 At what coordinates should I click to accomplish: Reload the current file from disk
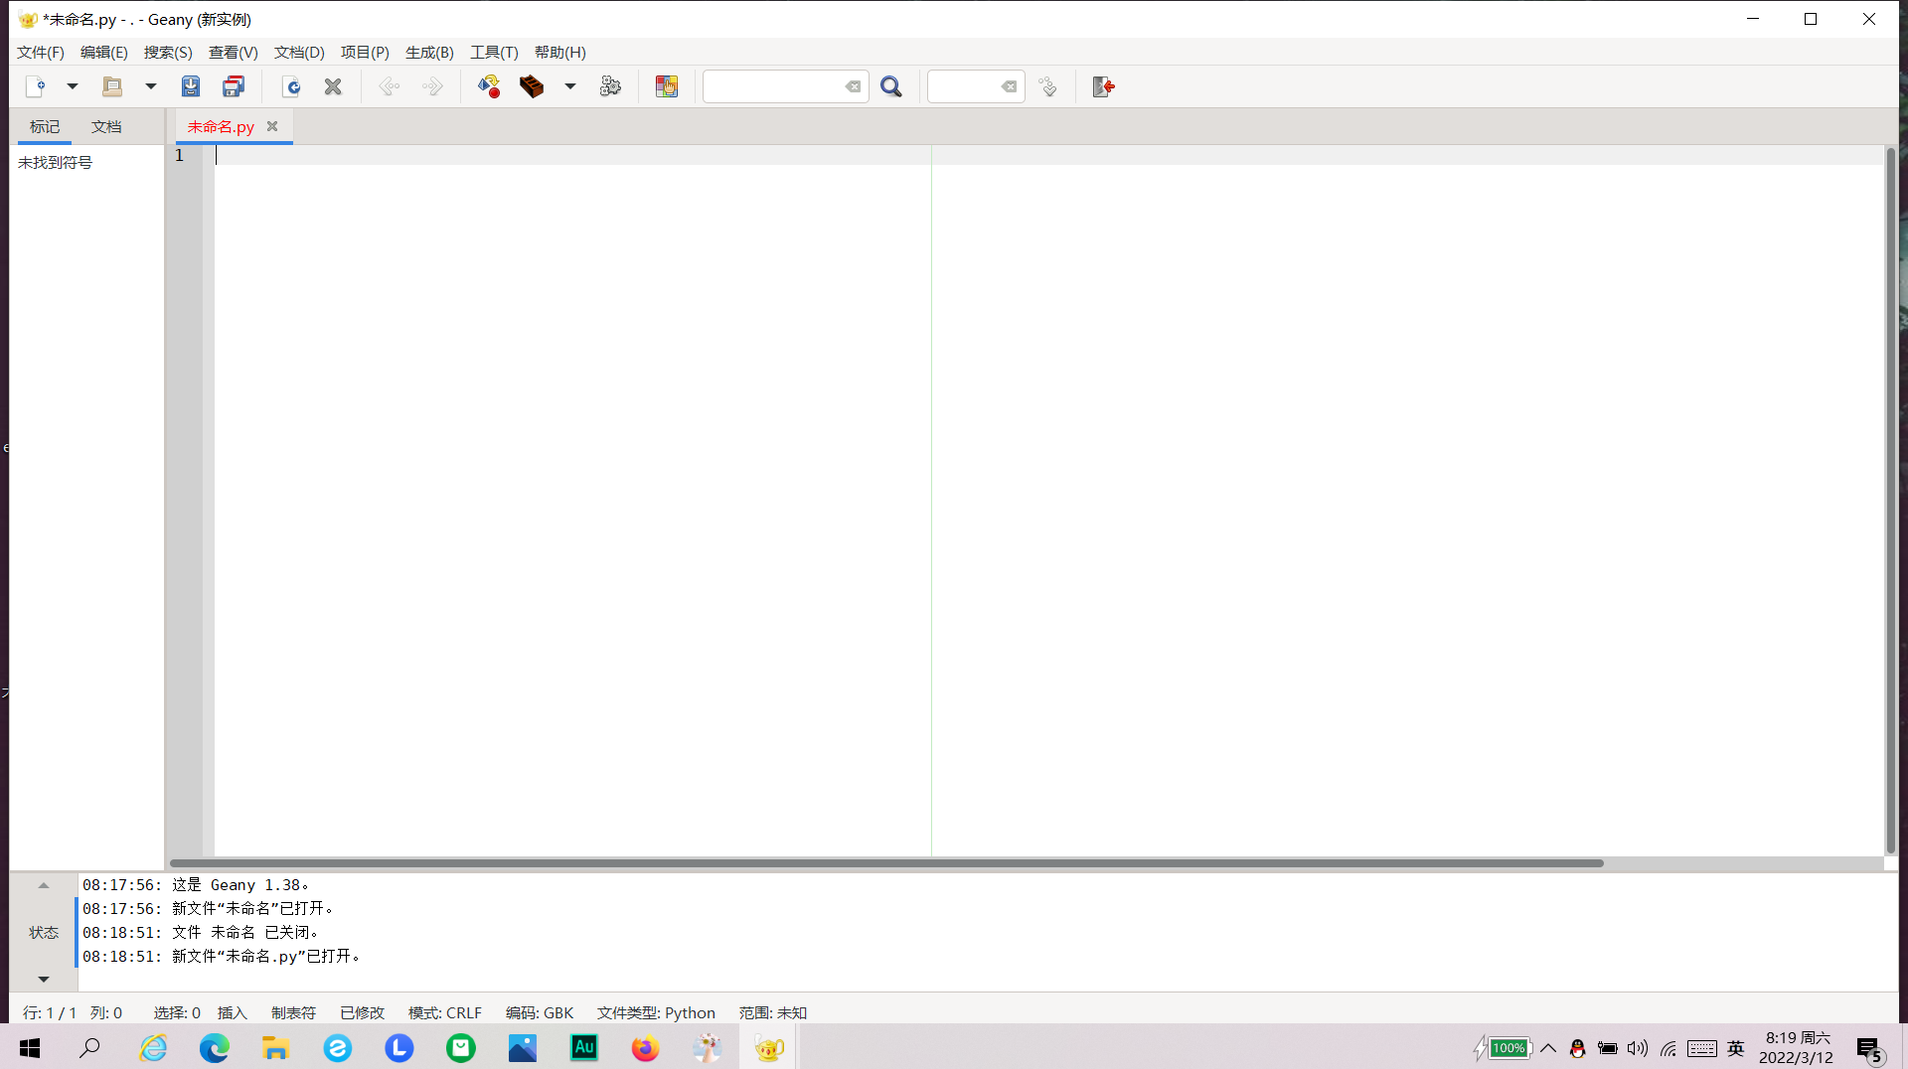point(292,86)
